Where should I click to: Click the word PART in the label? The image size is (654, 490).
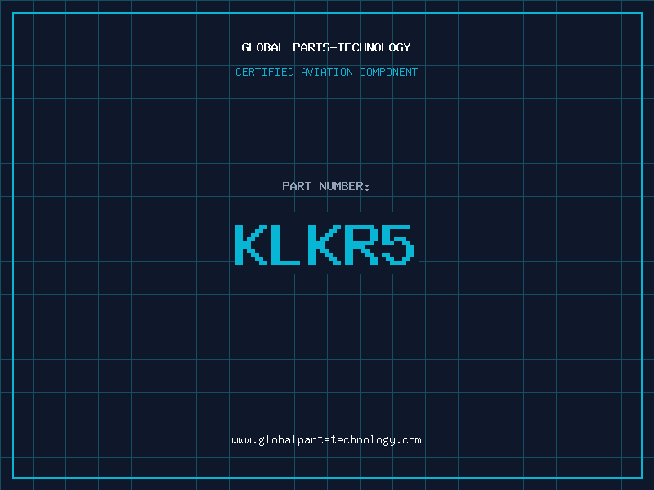pyautogui.click(x=297, y=186)
